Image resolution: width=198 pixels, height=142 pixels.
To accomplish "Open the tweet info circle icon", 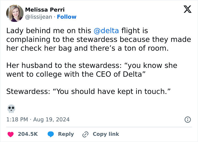I will coord(187,120).
